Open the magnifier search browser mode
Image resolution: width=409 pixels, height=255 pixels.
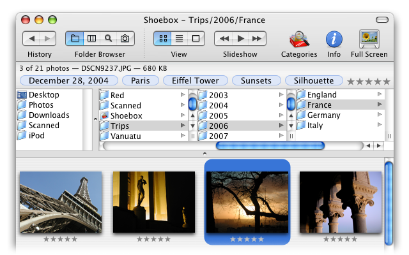pyautogui.click(x=108, y=38)
